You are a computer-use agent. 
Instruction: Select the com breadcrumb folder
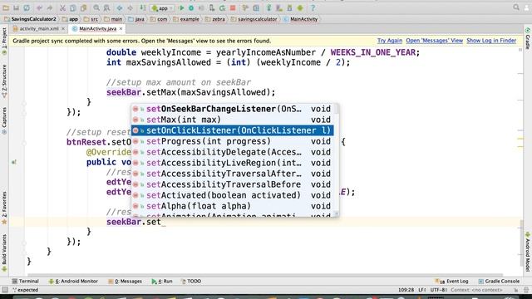point(159,19)
